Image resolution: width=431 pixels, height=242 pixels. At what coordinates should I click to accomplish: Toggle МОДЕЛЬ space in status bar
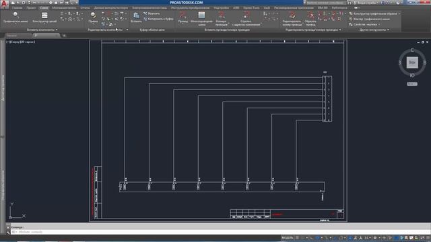coord(288,237)
